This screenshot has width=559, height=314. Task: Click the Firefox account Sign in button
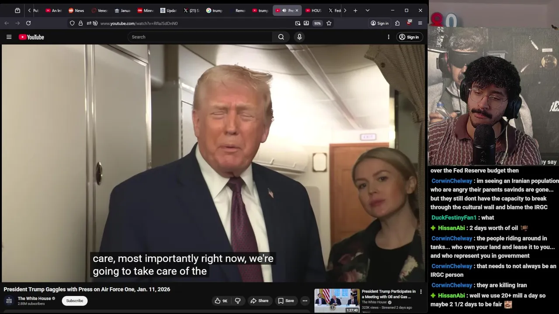[380, 23]
